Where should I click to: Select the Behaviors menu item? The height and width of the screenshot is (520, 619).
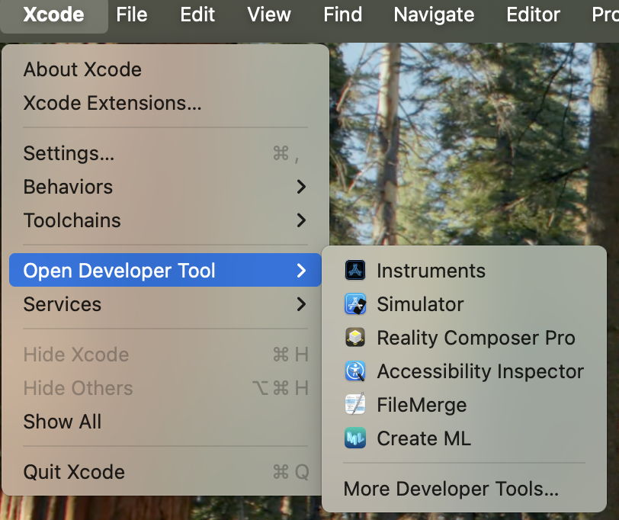click(165, 187)
